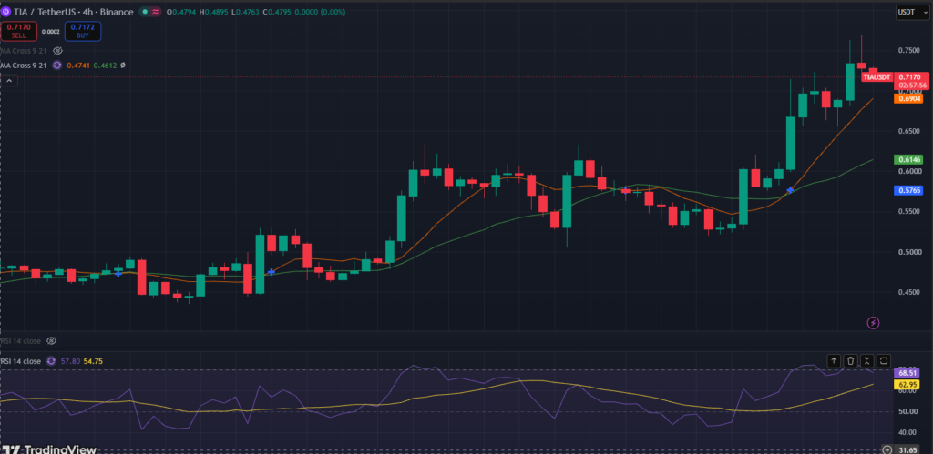Move the RSI pane up with arrow icon
Image resolution: width=933 pixels, height=454 pixels.
click(x=834, y=360)
